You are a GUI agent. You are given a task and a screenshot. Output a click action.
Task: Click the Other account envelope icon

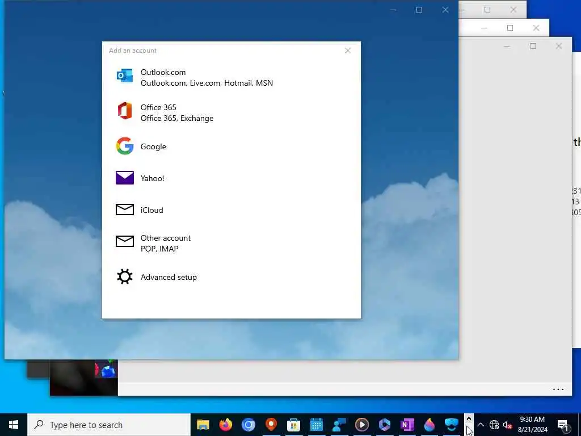[x=125, y=241]
